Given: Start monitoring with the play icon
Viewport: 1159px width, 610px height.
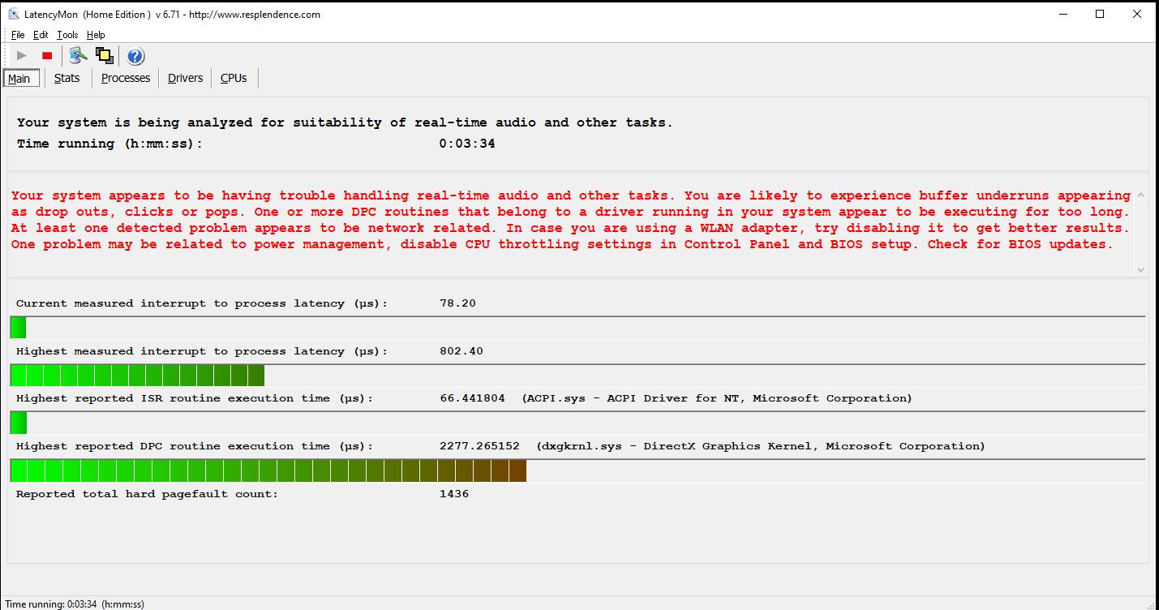Looking at the screenshot, I should 22,56.
